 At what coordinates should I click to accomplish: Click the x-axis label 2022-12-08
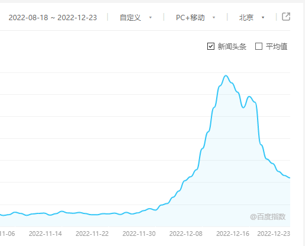point(186,234)
